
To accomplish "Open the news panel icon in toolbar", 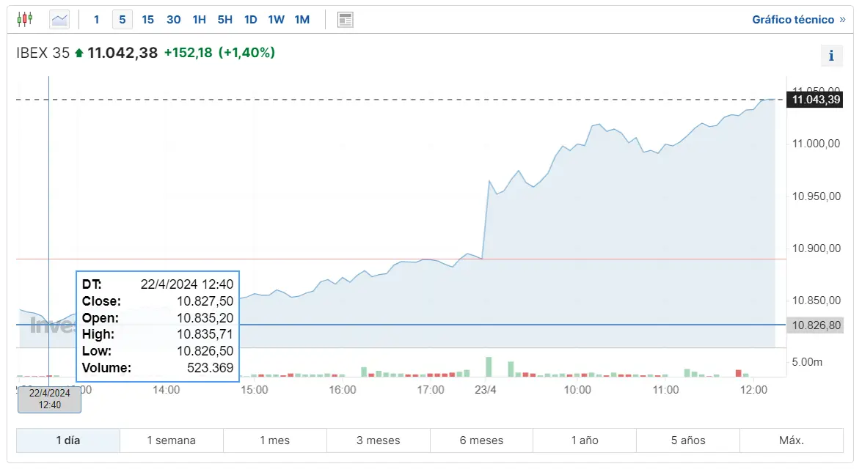I will [346, 20].
